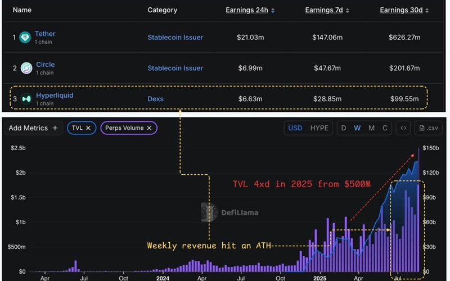The height and width of the screenshot is (281, 450).
Task: Click the Perps Volume chip label
Action: point(124,128)
